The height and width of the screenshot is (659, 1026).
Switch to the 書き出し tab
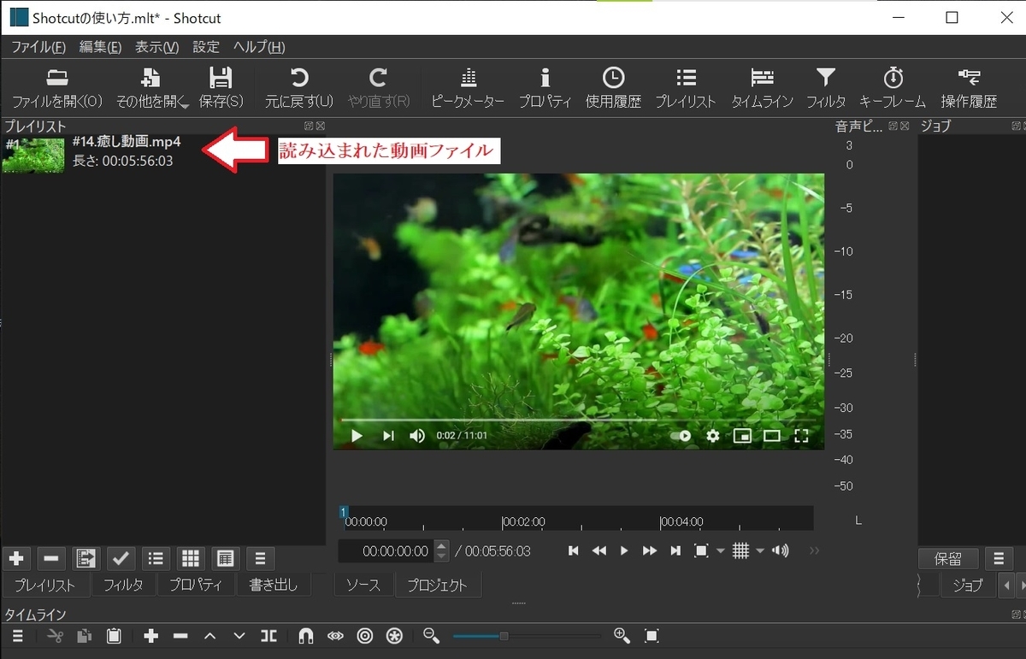[274, 585]
